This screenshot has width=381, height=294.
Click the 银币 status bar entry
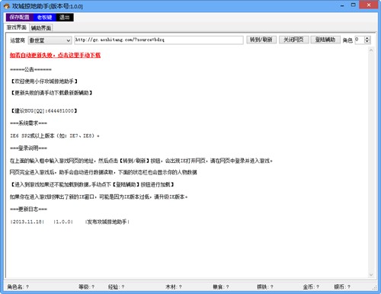coord(342,287)
